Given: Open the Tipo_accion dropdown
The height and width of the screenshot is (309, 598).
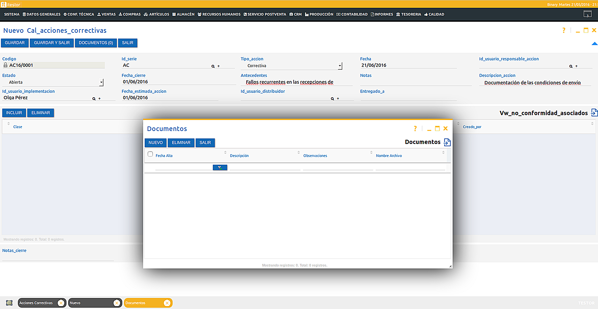Looking at the screenshot, I should [x=340, y=66].
